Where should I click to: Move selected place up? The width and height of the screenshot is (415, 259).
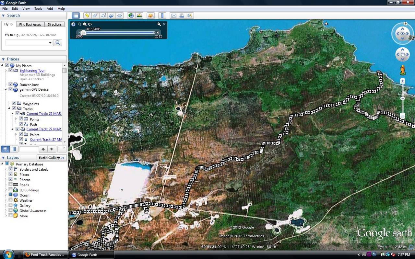click(43, 149)
